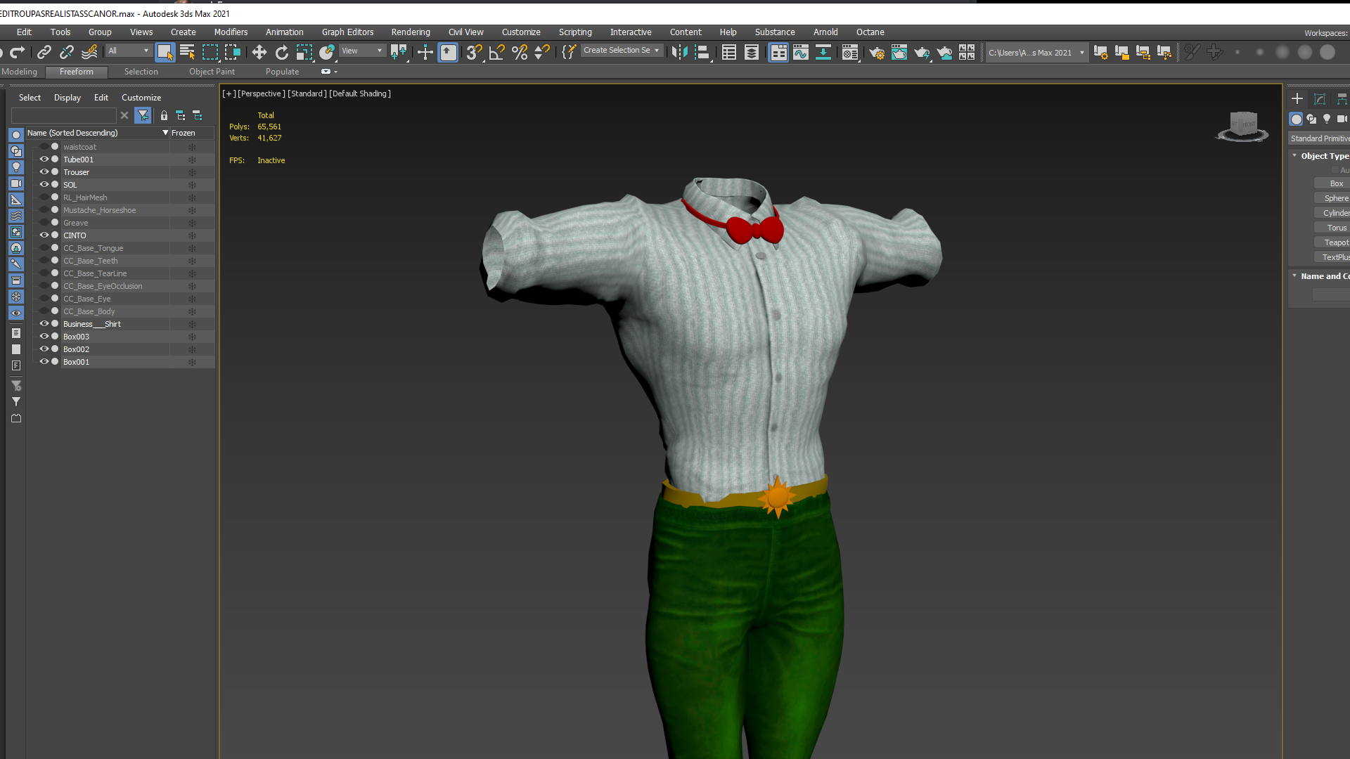
Task: Click the Scene Explorer search field
Action: (63, 115)
